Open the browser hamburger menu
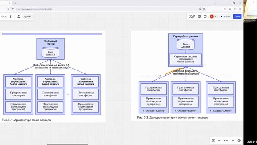Image resolution: width=257 pixels, height=145 pixels. [x=240, y=9]
